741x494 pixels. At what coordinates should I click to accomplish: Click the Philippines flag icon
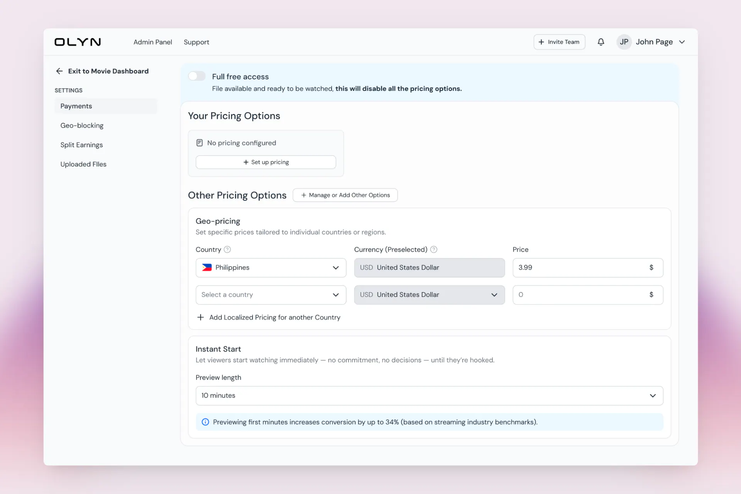coord(207,267)
